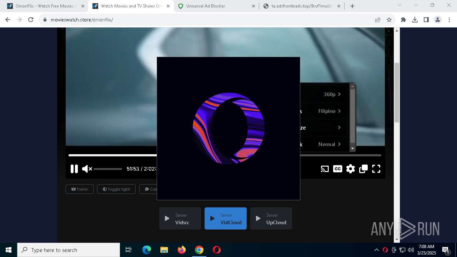Seek along the video progress bar
The height and width of the screenshot is (257, 457).
[225, 155]
